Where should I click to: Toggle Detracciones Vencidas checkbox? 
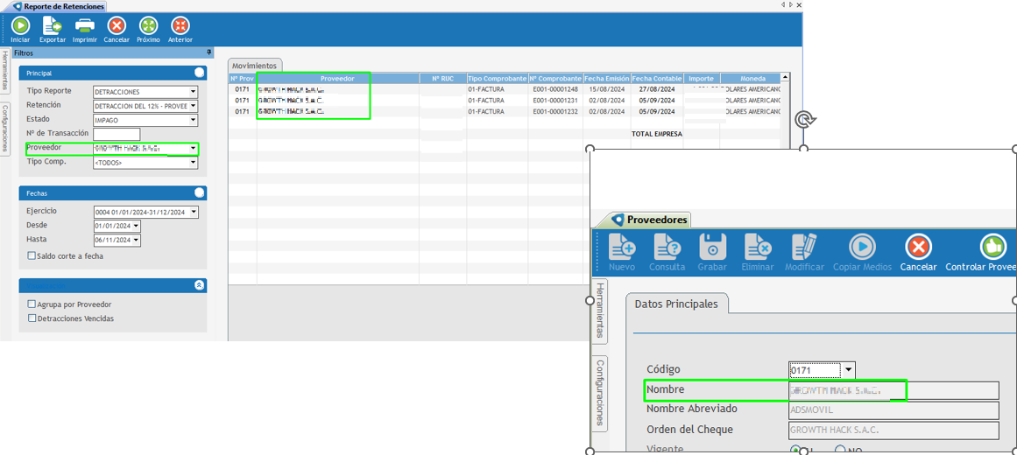pyautogui.click(x=32, y=318)
